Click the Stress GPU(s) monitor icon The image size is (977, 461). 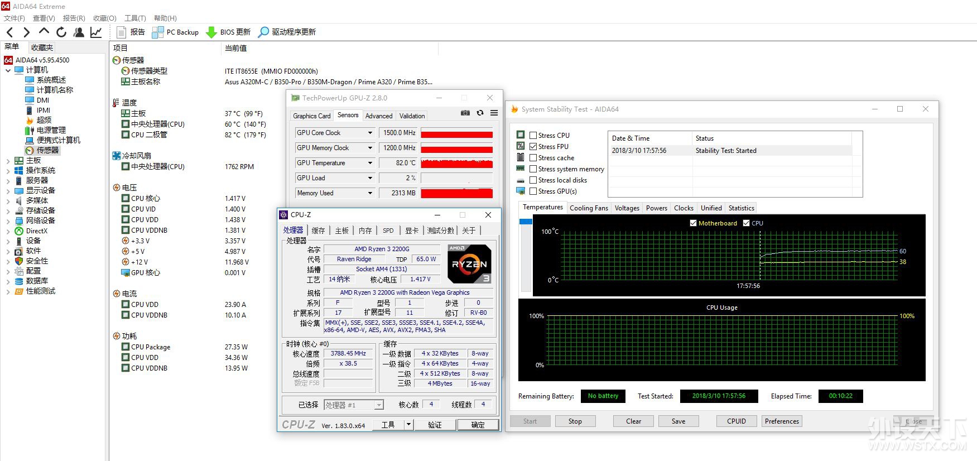pos(521,191)
